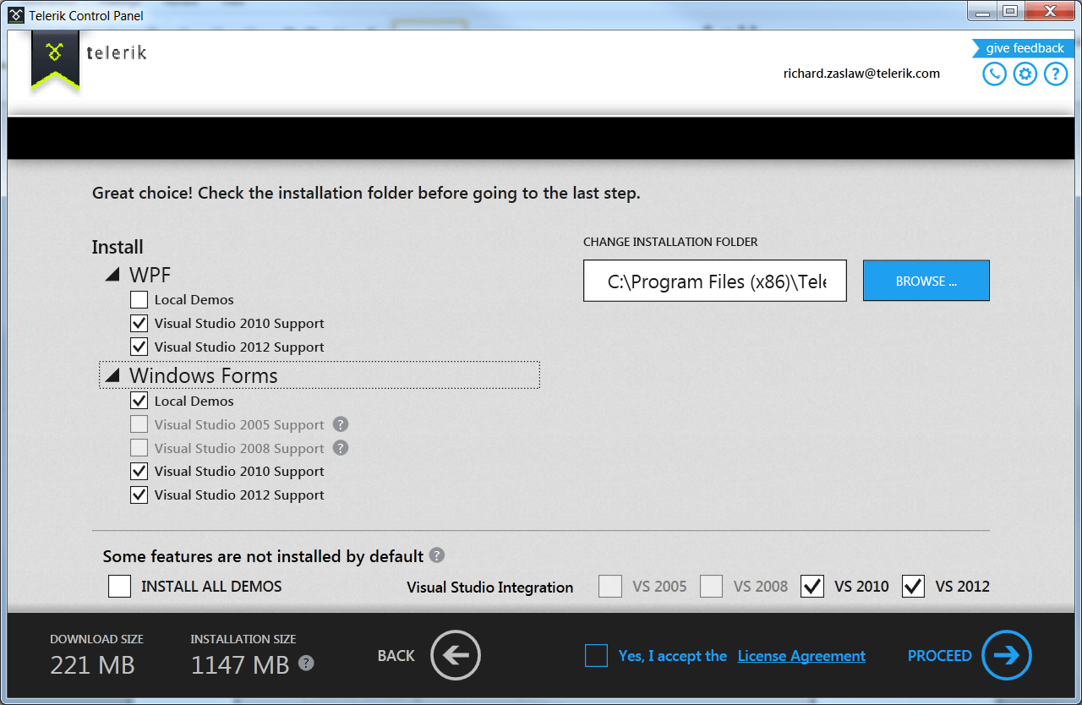Click the Visual Studio Integration label

click(490, 587)
